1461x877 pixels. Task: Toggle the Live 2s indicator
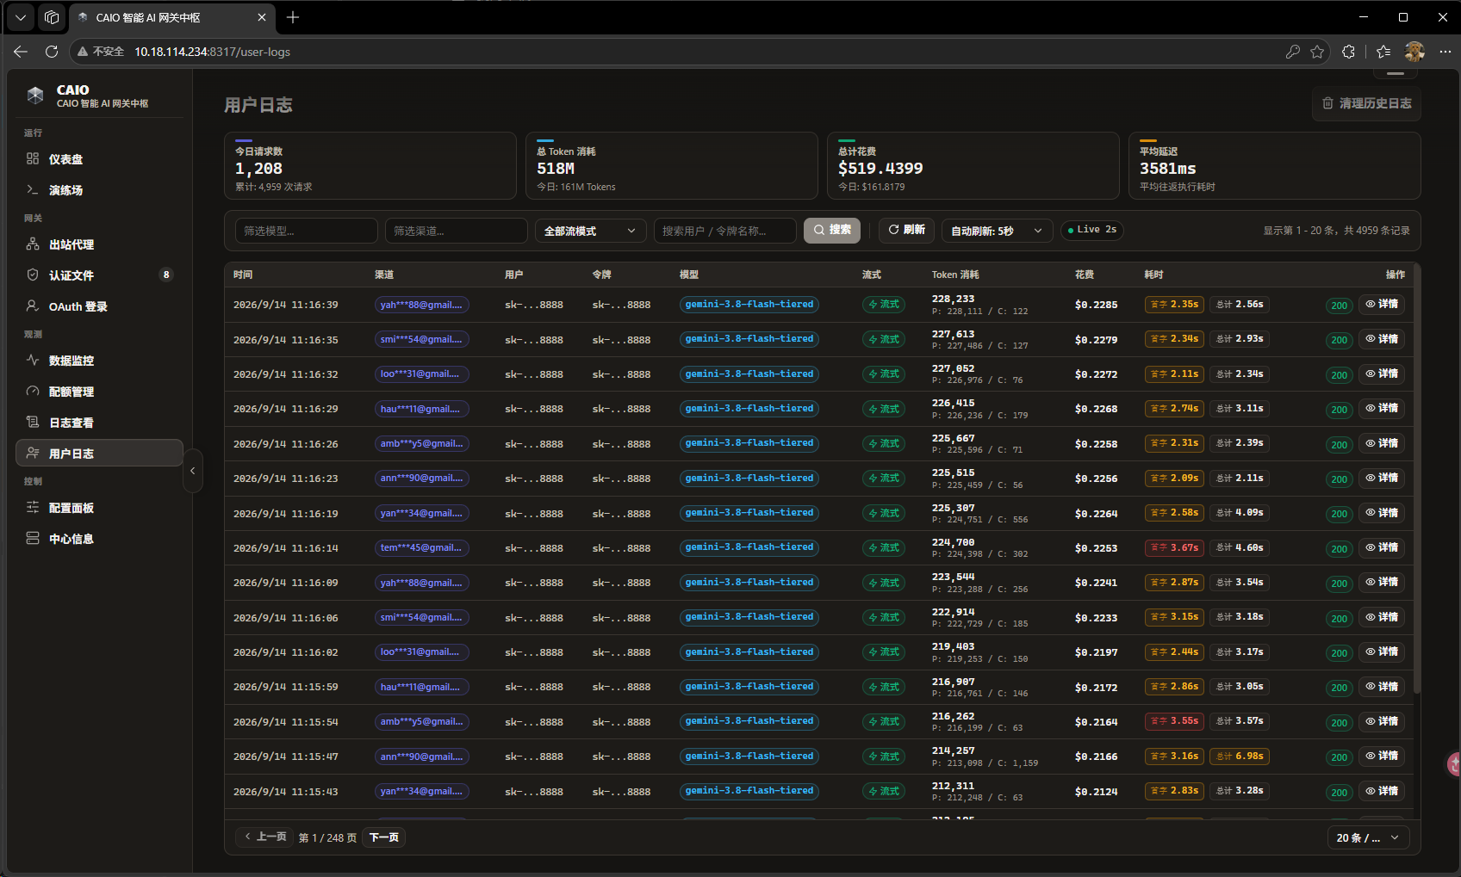coord(1092,230)
